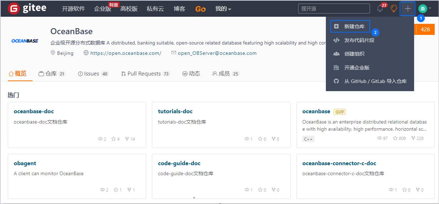
Task: Click the OceanBase organization logo
Action: [25, 41]
